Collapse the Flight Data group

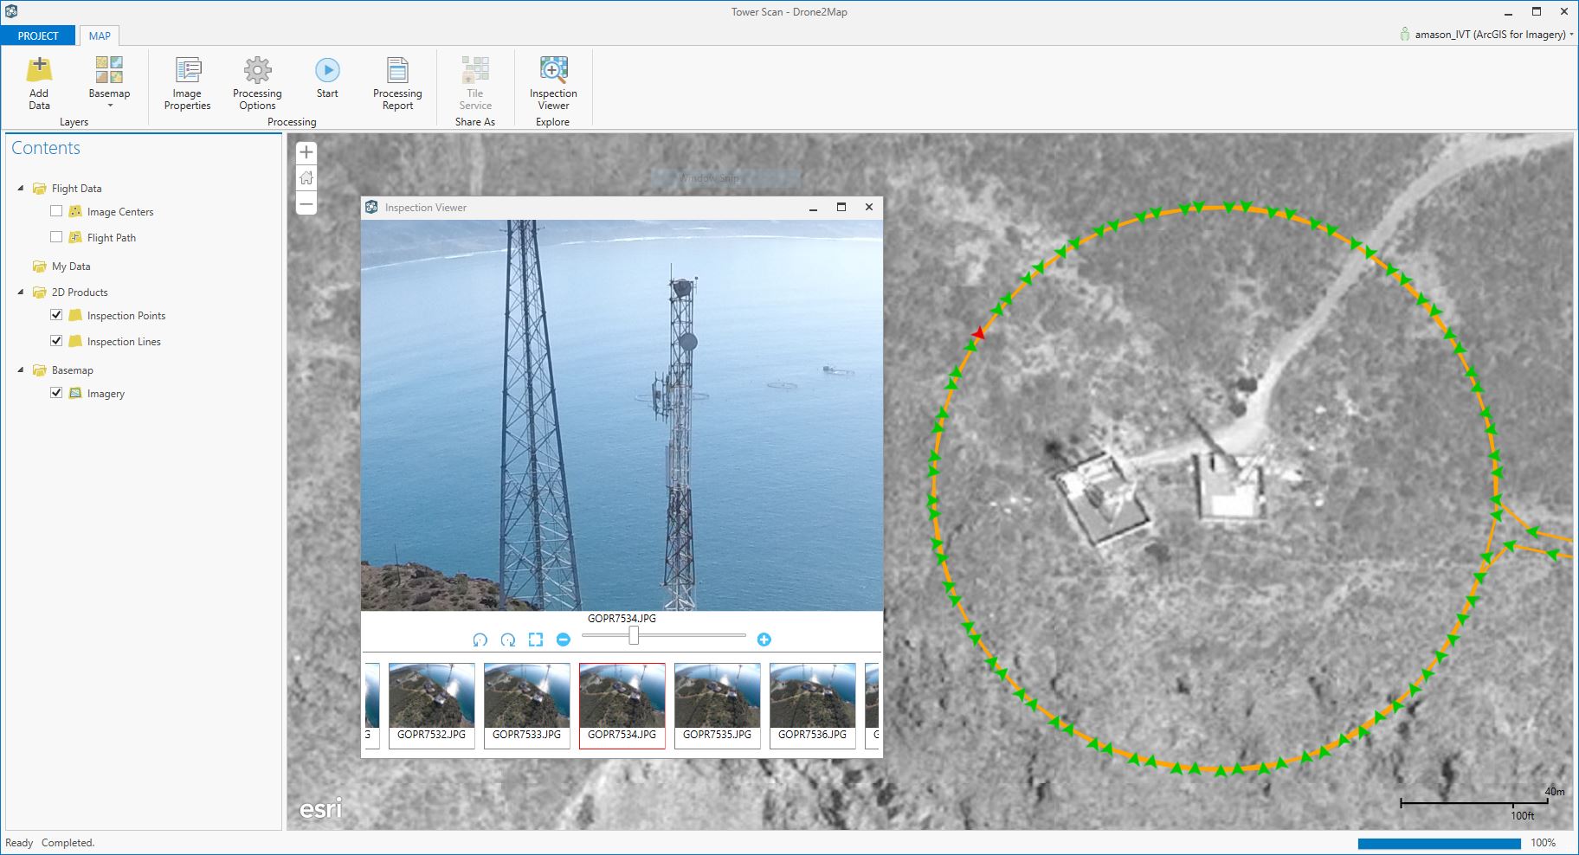point(22,188)
